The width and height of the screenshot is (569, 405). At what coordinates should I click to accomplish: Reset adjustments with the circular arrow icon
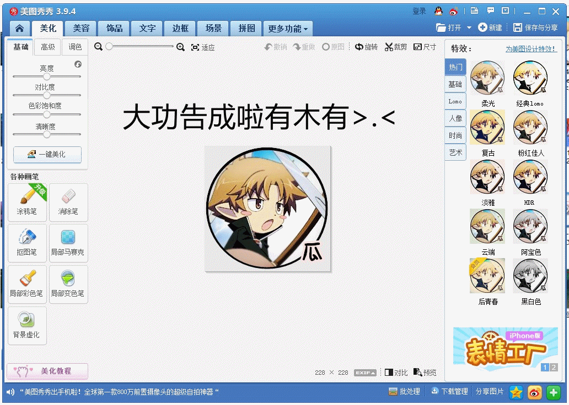tap(78, 64)
